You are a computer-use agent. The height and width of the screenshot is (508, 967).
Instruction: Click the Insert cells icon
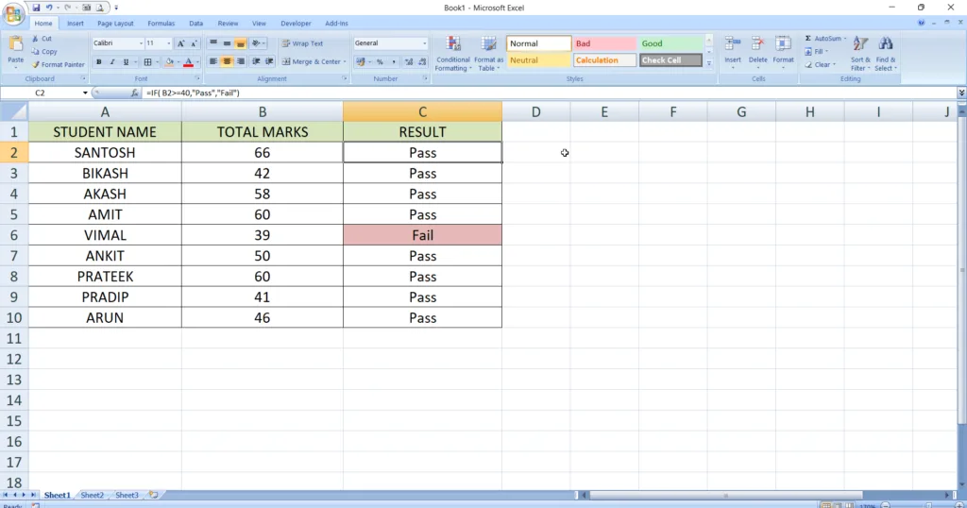(x=733, y=43)
